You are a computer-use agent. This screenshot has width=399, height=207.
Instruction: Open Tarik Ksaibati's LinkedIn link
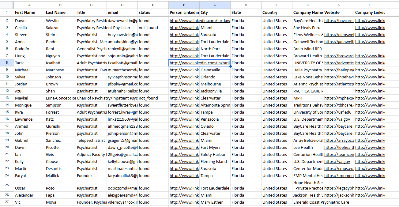point(200,63)
